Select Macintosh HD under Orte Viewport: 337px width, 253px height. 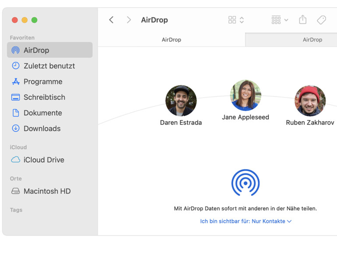tap(47, 191)
